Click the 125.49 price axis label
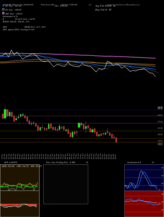The image size is (164, 217). coord(160,134)
